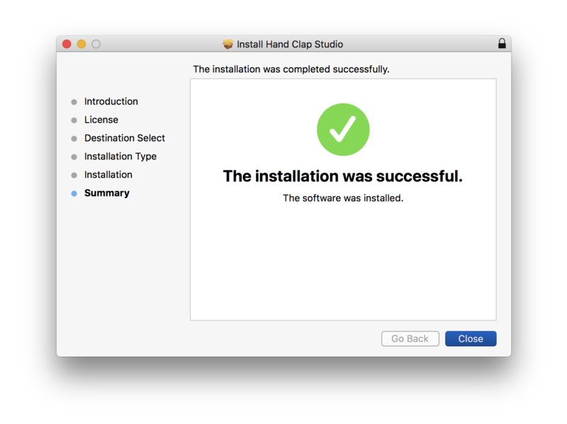Image resolution: width=567 pixels, height=424 pixels.
Task: Select the Introduction step in the sidebar
Action: (x=111, y=101)
